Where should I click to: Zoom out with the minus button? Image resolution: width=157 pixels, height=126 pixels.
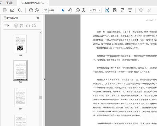78,10
